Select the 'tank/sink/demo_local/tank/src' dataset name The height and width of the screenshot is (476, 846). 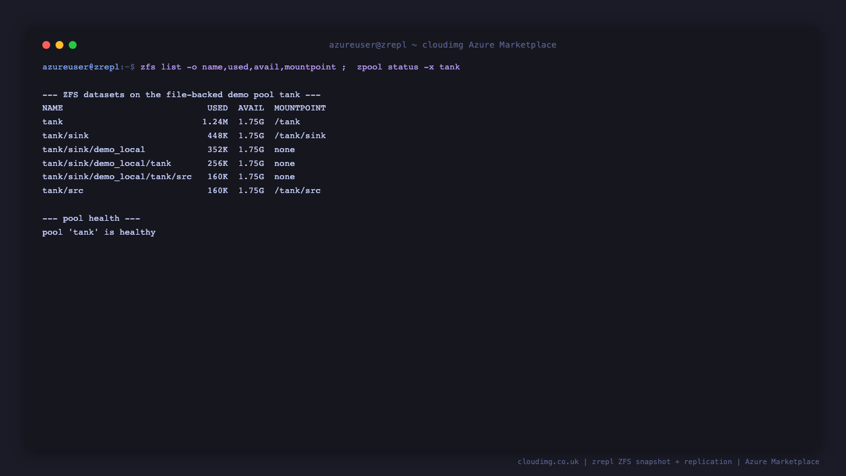pos(117,177)
